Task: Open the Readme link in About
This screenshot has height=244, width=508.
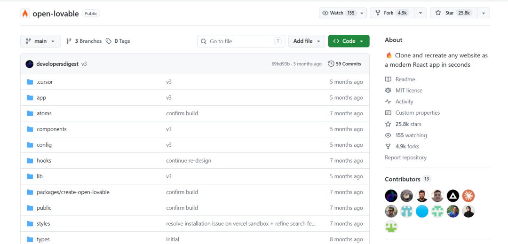Action: [405, 79]
